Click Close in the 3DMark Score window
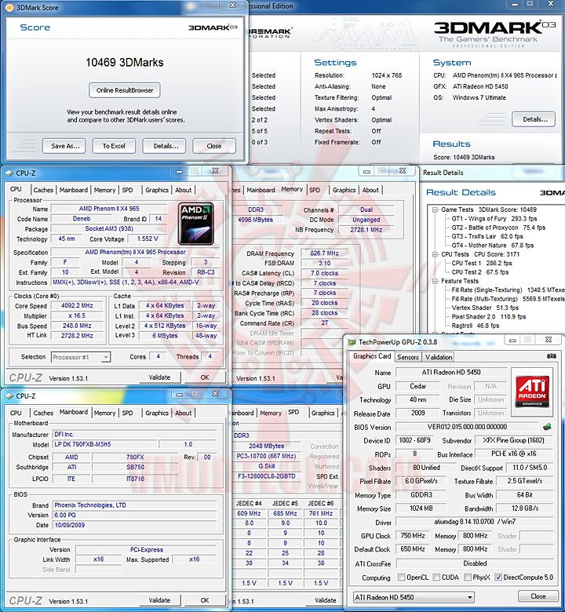This screenshot has width=565, height=612. [x=214, y=146]
